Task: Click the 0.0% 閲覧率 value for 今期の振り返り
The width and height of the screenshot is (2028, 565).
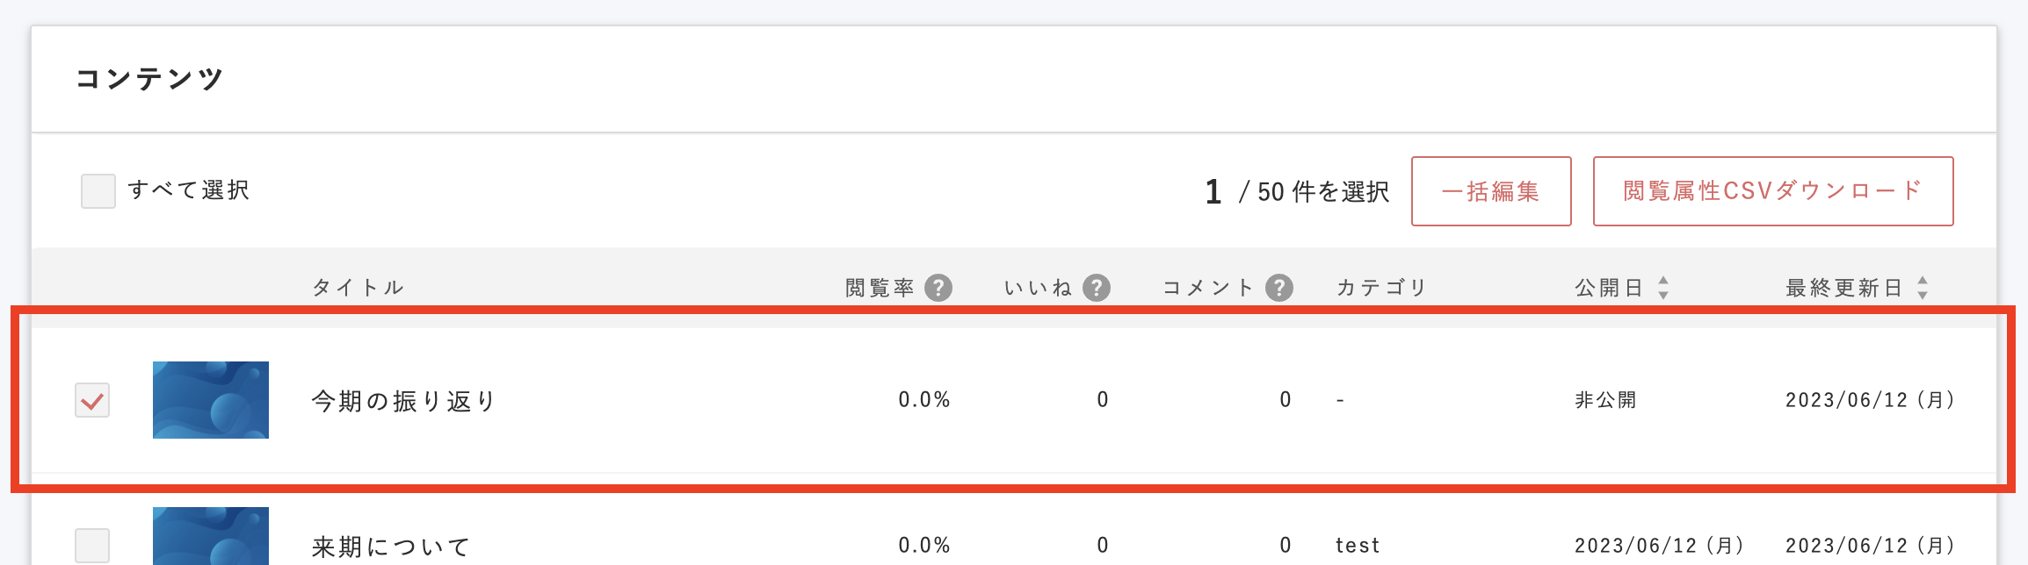Action: point(923,400)
